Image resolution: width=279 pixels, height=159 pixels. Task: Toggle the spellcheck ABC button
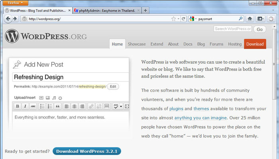click(x=116, y=106)
